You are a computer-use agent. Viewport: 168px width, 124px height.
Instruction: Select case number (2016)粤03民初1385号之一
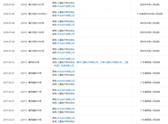coord(34,14)
